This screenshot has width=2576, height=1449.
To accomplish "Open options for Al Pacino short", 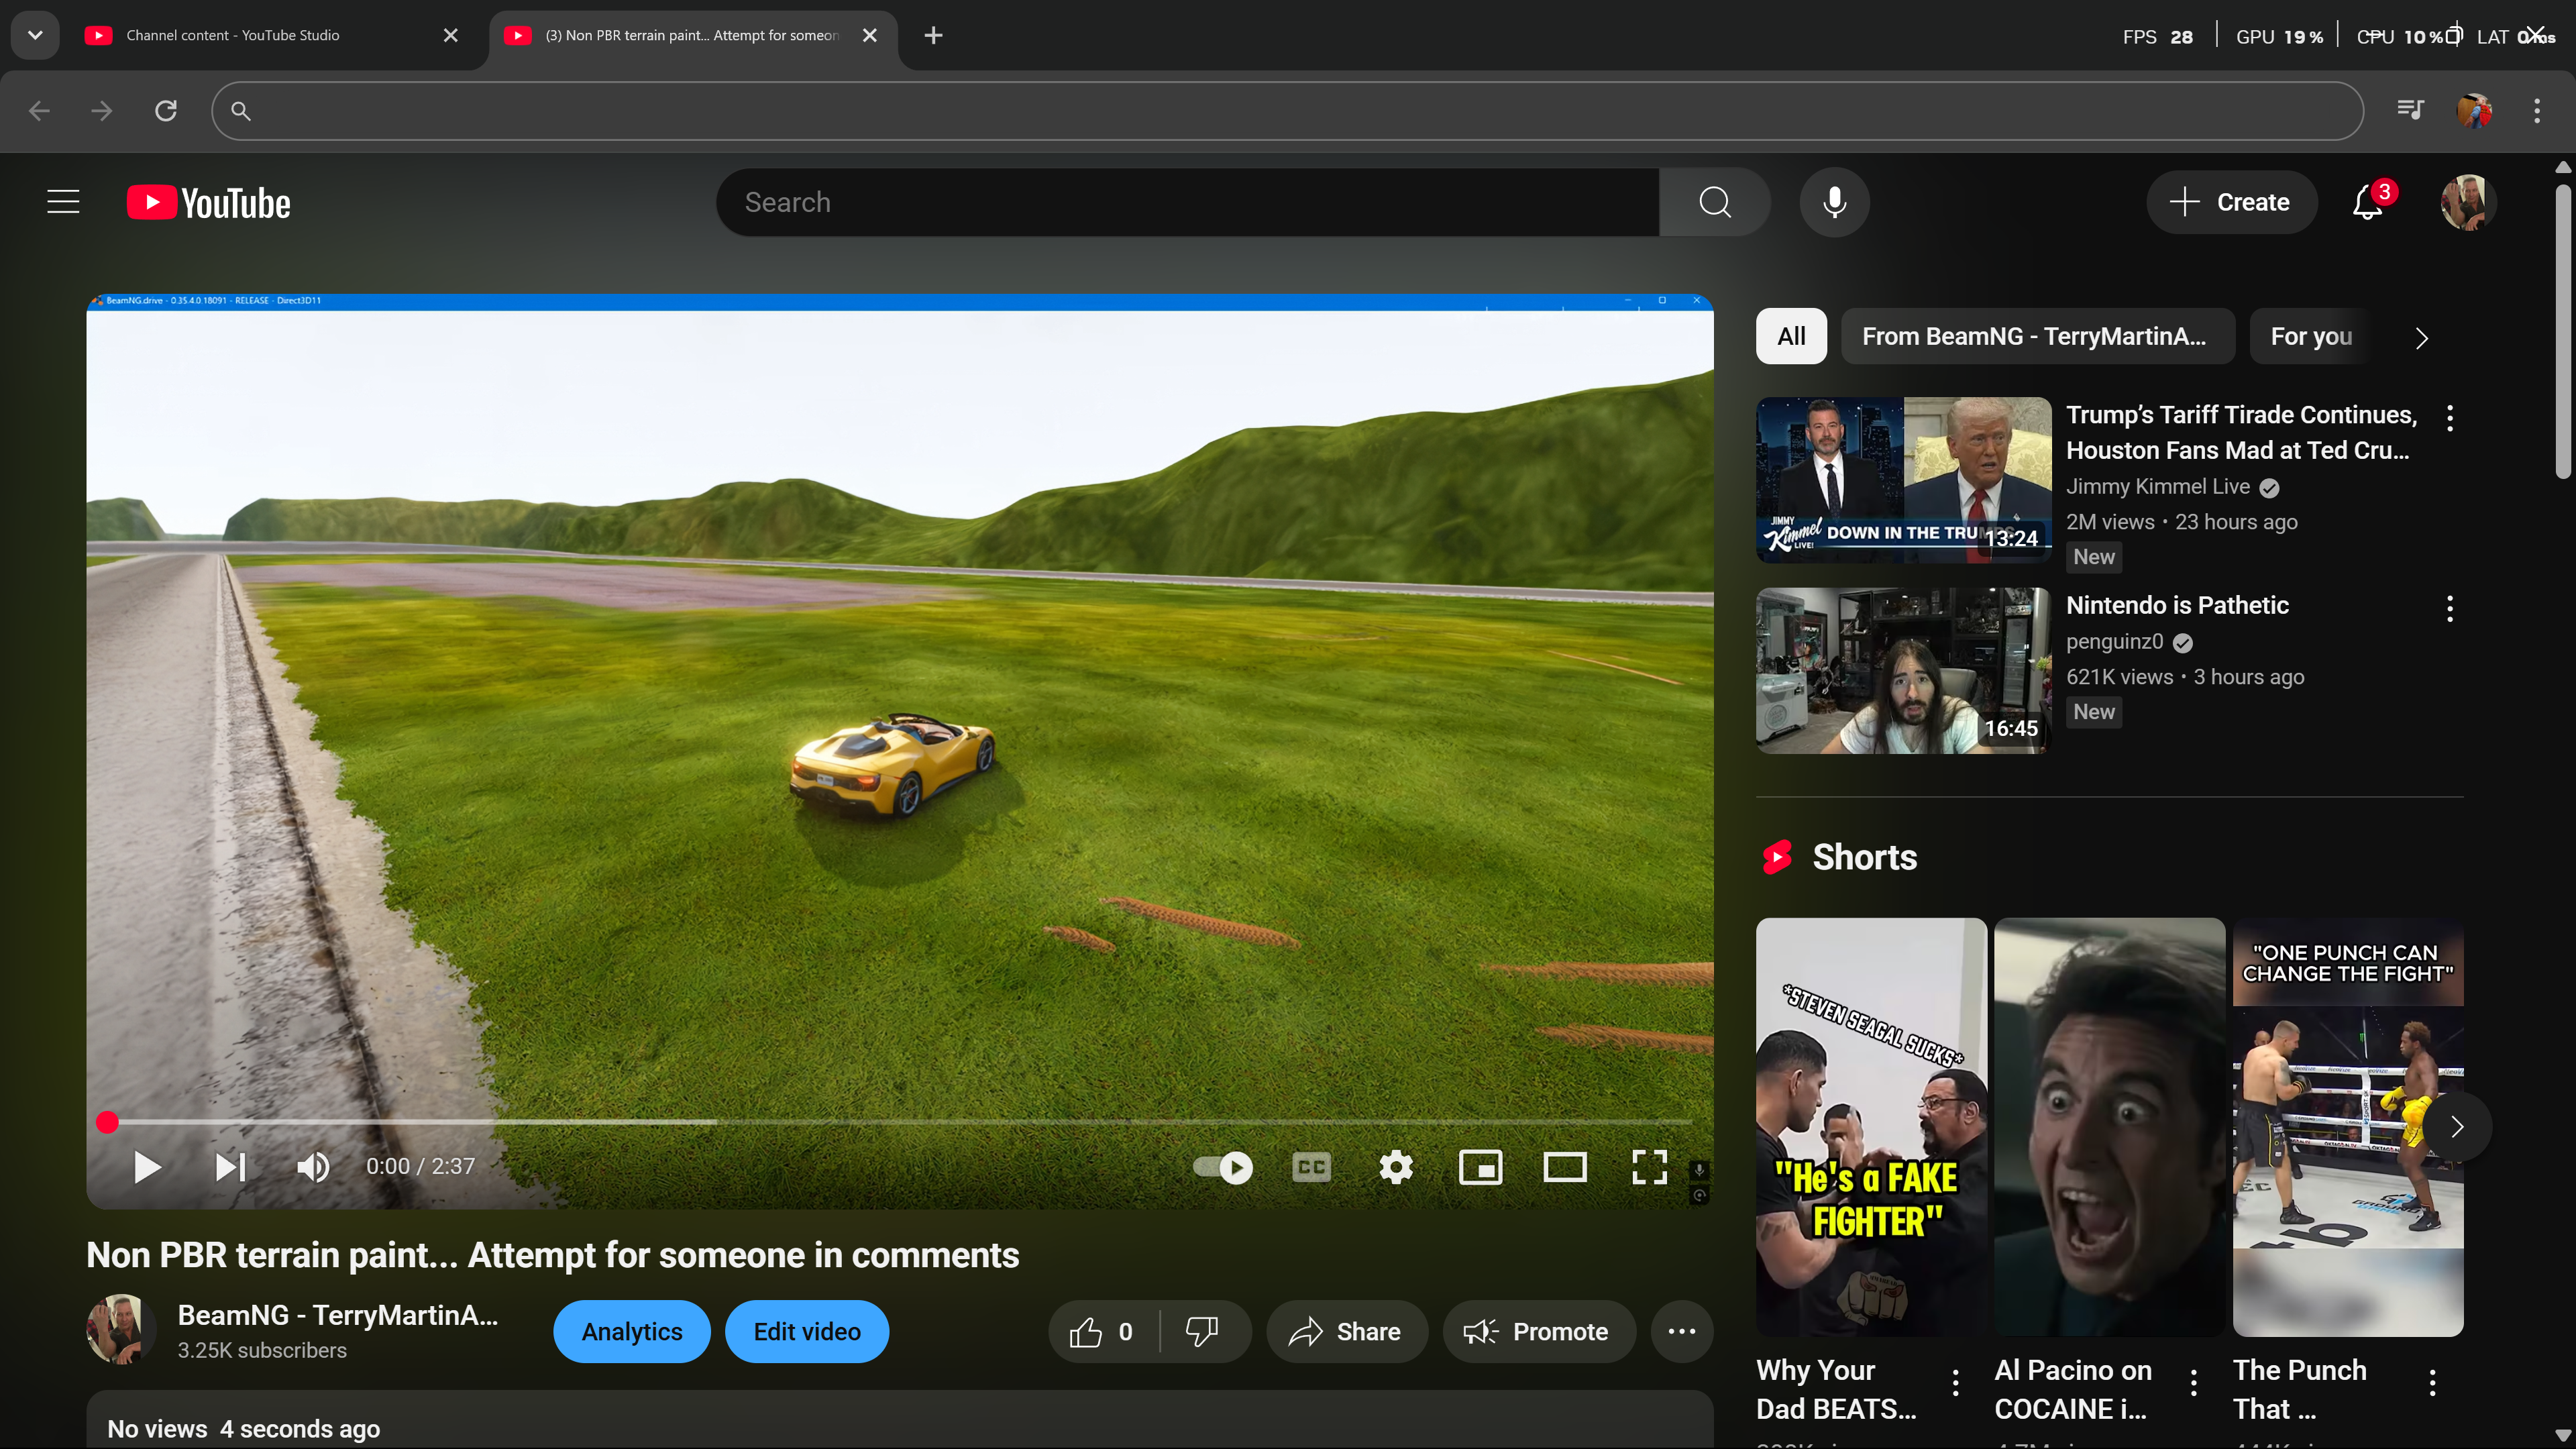I will pyautogui.click(x=2193, y=1382).
